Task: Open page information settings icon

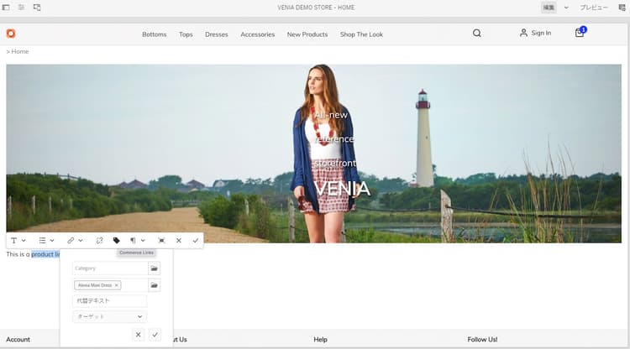Action: 21,8
